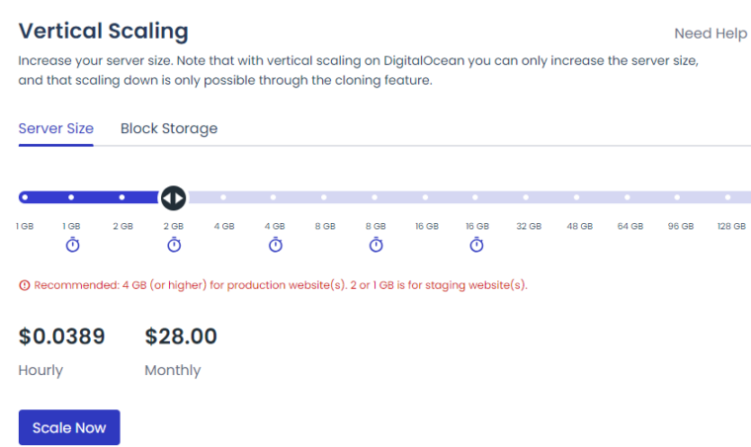The width and height of the screenshot is (751, 447).
Task: Click the stopwatch icon below the 2 GB label
Action: pos(174,245)
